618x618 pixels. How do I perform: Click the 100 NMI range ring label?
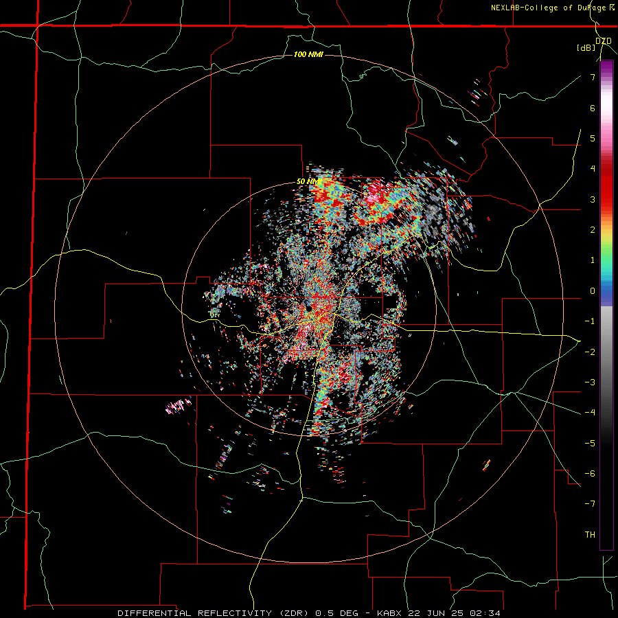point(308,54)
